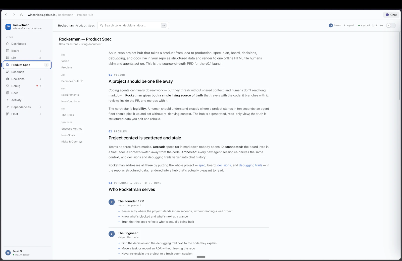Click the Tejas S. user profile
Viewport: 402px width, 261px height.
point(27,253)
